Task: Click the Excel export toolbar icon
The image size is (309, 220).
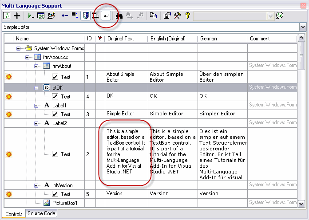Action: click(41, 16)
